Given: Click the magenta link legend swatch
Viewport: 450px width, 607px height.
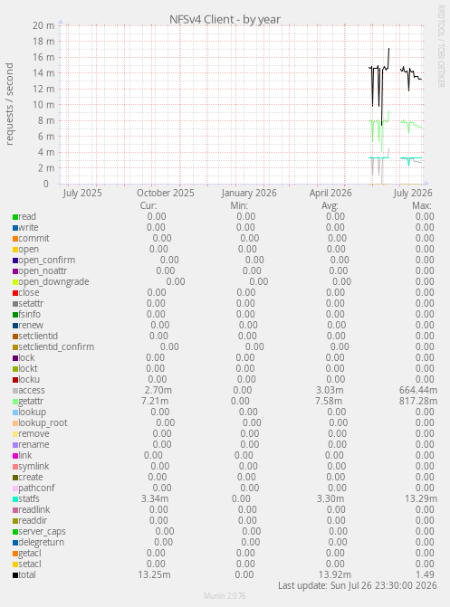Looking at the screenshot, I should click(x=15, y=456).
